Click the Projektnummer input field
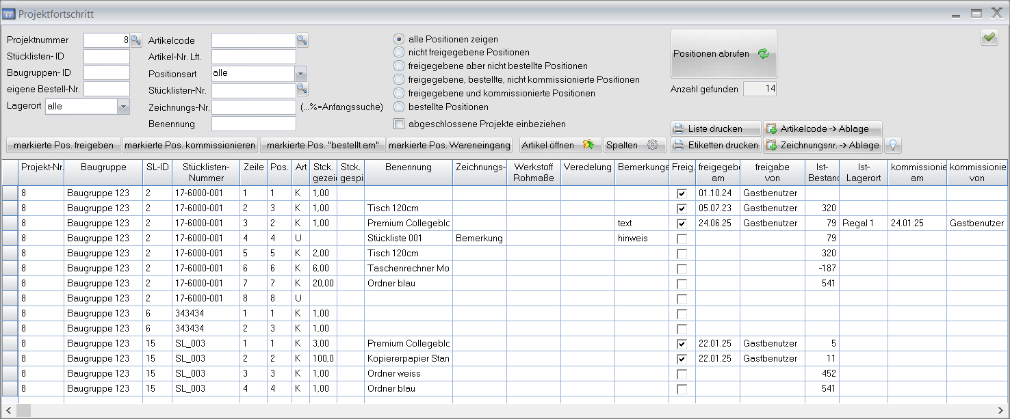The width and height of the screenshot is (1010, 419). click(x=107, y=40)
